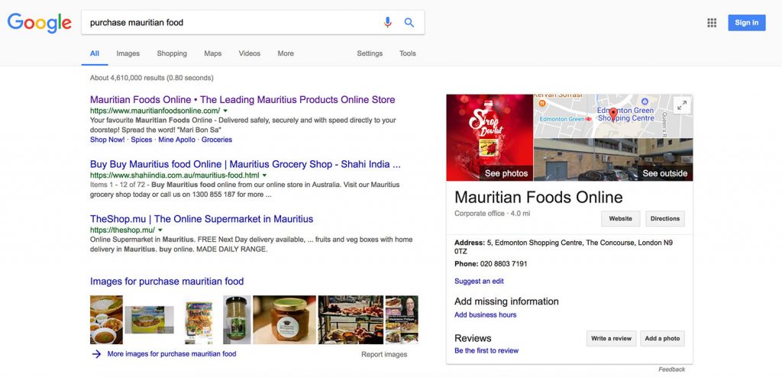This screenshot has height=377, width=782.
Task: Click the Feedback link below panel
Action: coord(672,369)
